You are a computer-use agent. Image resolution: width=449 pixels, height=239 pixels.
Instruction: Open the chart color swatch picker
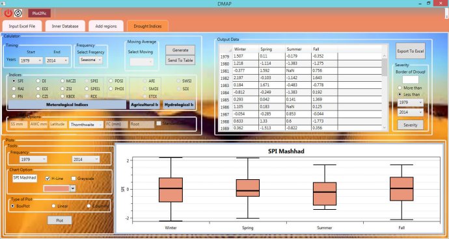coord(60,188)
